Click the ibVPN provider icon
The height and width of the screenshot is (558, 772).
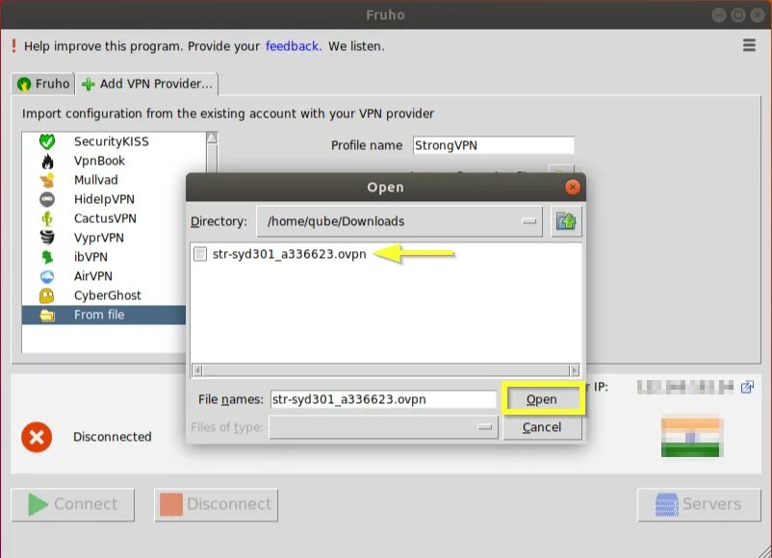coord(47,257)
